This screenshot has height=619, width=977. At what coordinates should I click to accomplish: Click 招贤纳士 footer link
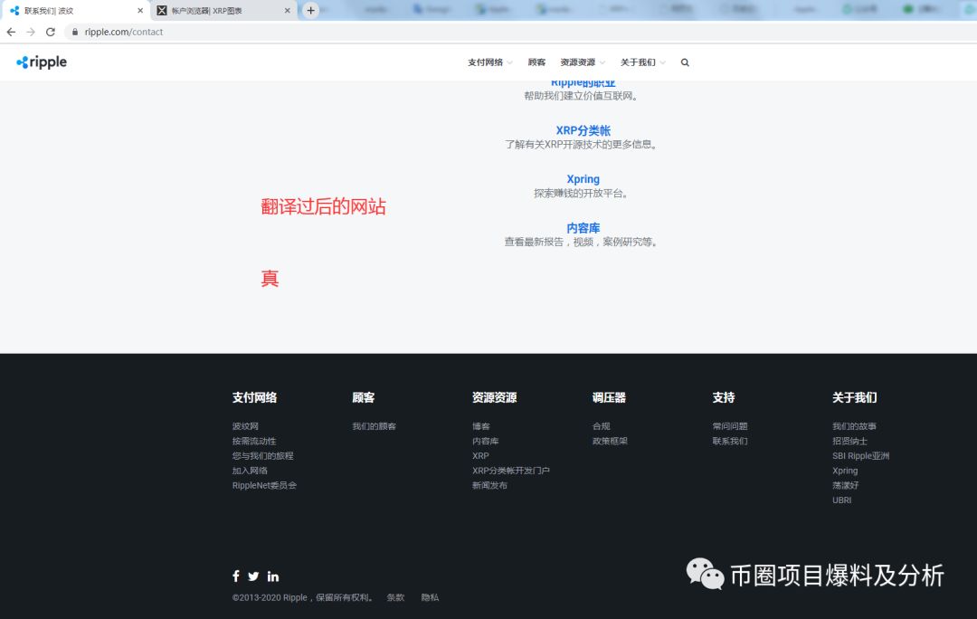coord(849,441)
